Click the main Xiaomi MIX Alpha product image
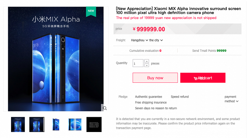Viewport: 247px width, 138px height. coord(56,59)
